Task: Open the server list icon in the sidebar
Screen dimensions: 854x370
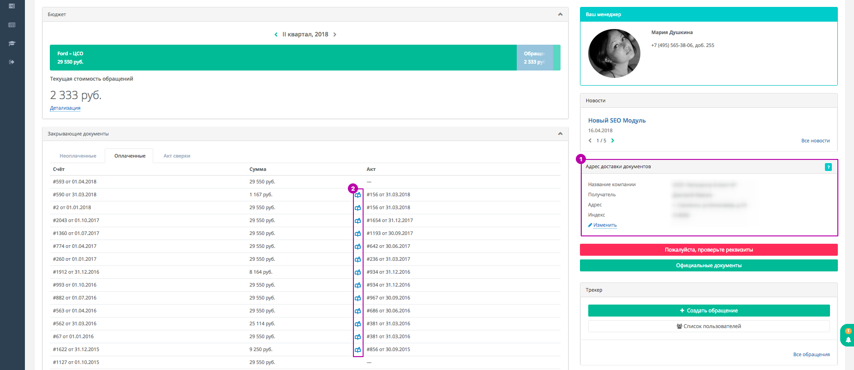Action: (12, 6)
